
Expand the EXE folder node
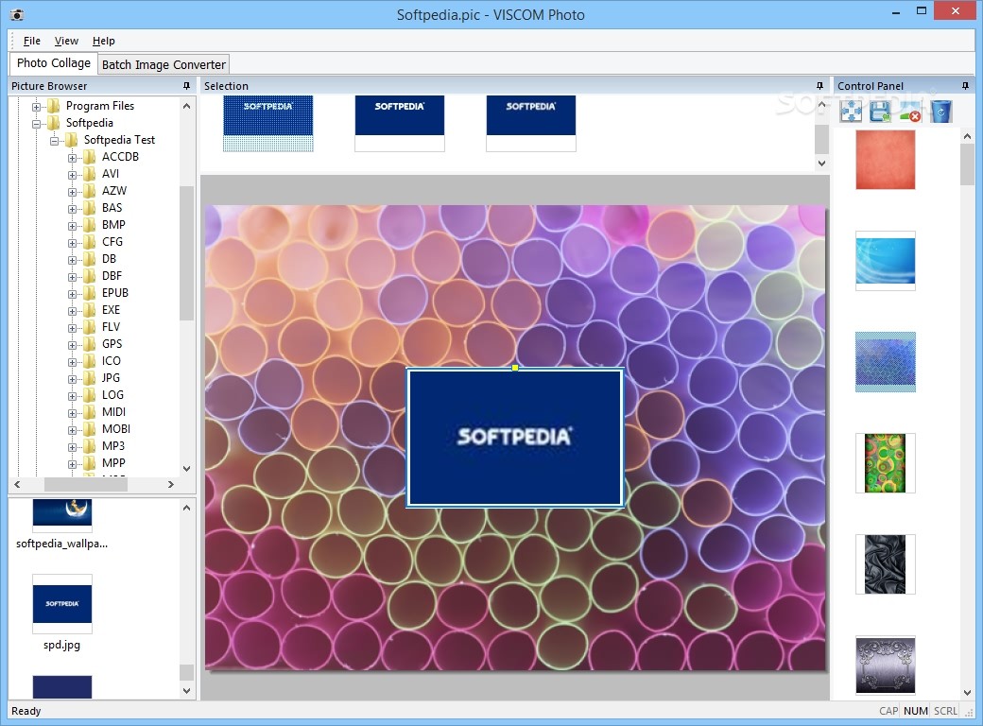click(72, 311)
